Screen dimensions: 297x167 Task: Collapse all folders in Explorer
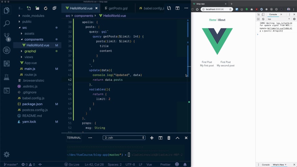[x=54, y=8]
